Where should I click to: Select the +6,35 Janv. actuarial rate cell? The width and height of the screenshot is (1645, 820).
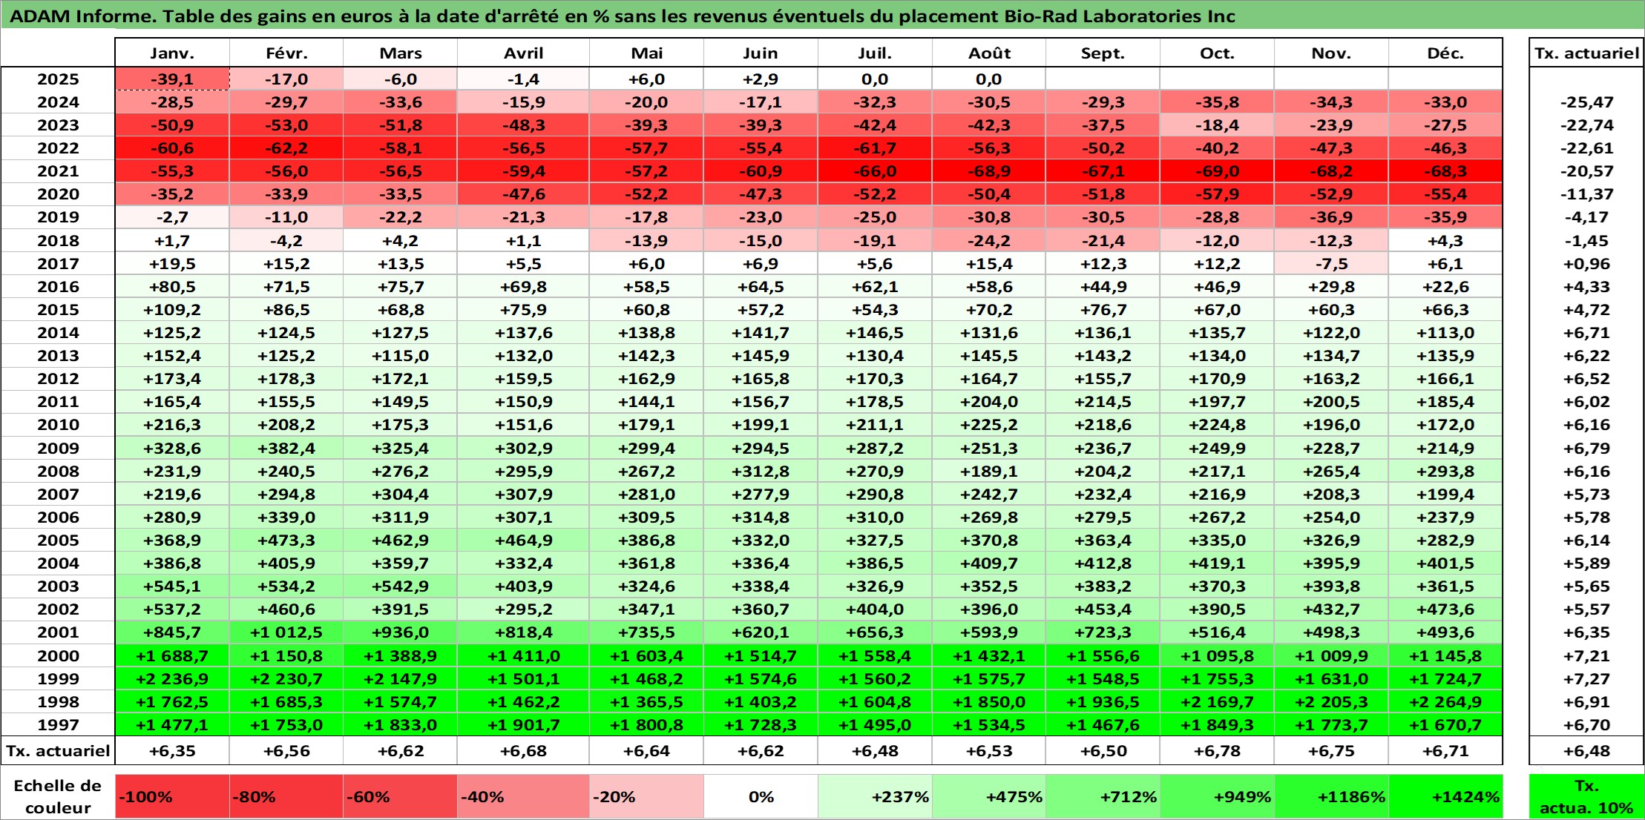coord(172,751)
